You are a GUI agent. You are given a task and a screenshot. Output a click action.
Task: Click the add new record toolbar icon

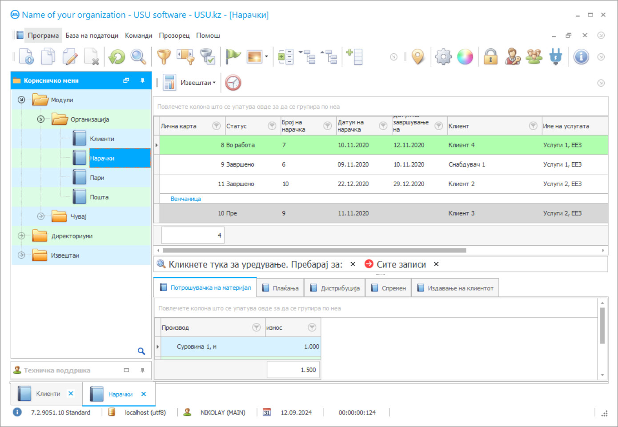26,56
